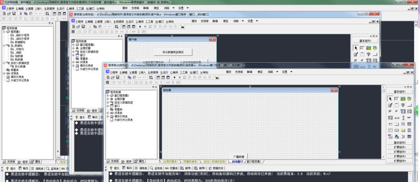The width and height of the screenshot is (420, 182).
Task: Select 外部文件记录表 in server window tree
Action: click(x=123, y=120)
